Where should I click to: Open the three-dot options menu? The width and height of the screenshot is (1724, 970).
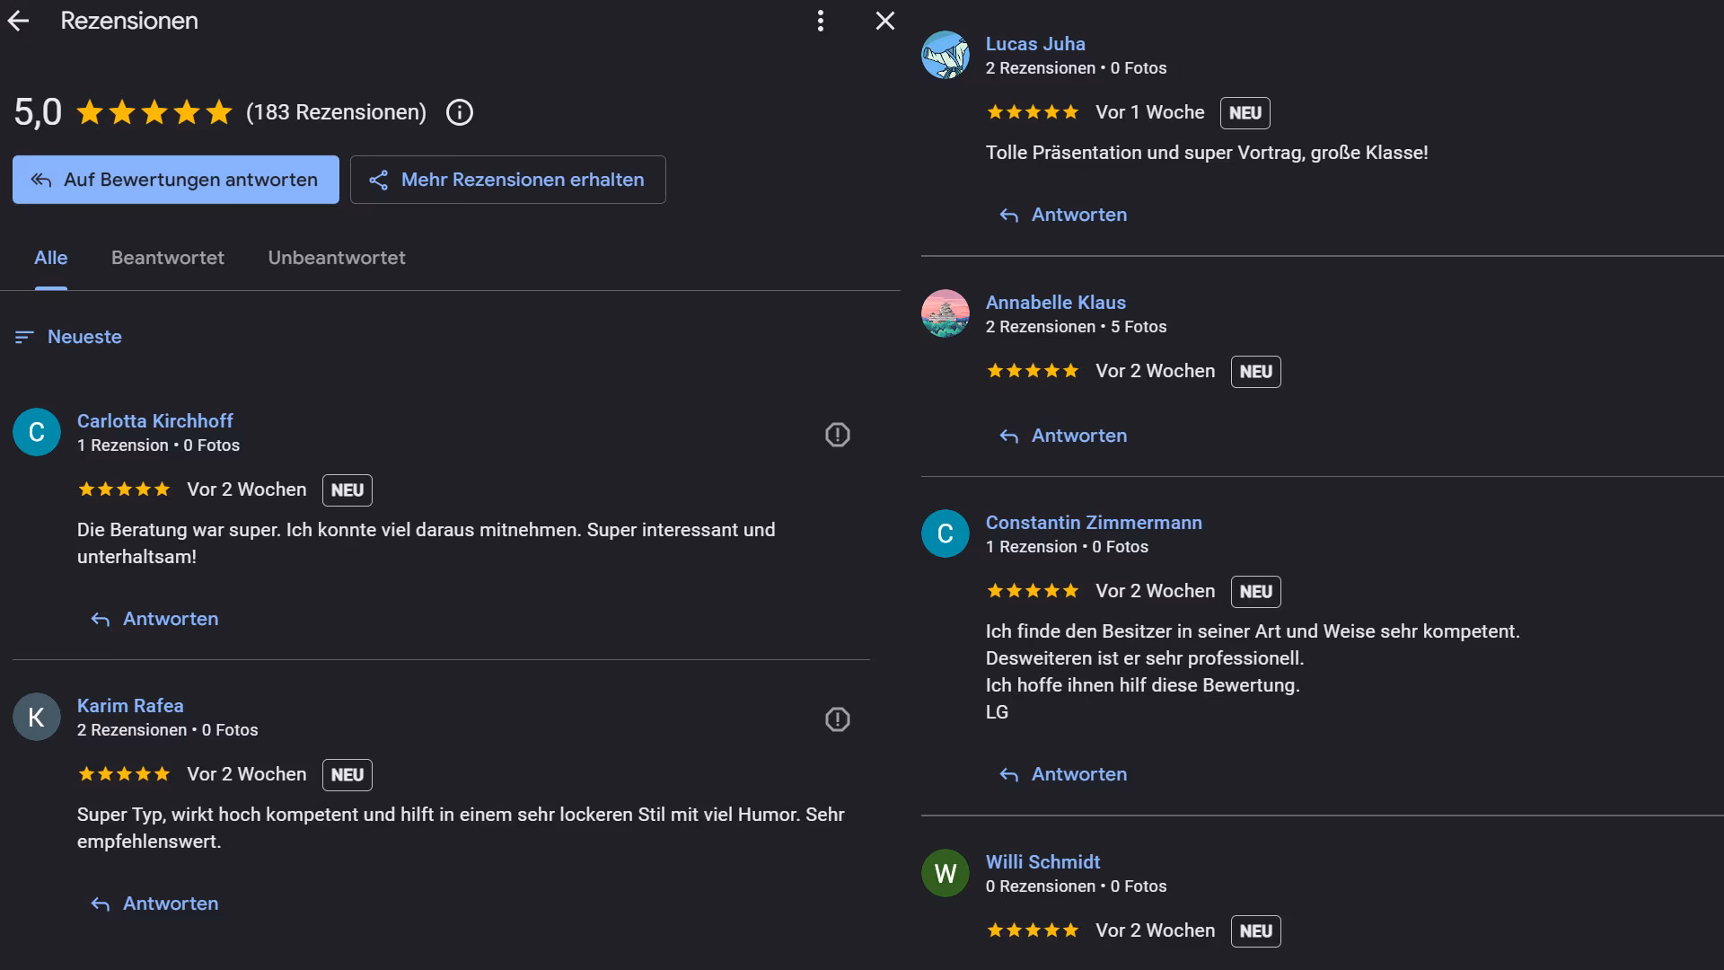tap(820, 22)
